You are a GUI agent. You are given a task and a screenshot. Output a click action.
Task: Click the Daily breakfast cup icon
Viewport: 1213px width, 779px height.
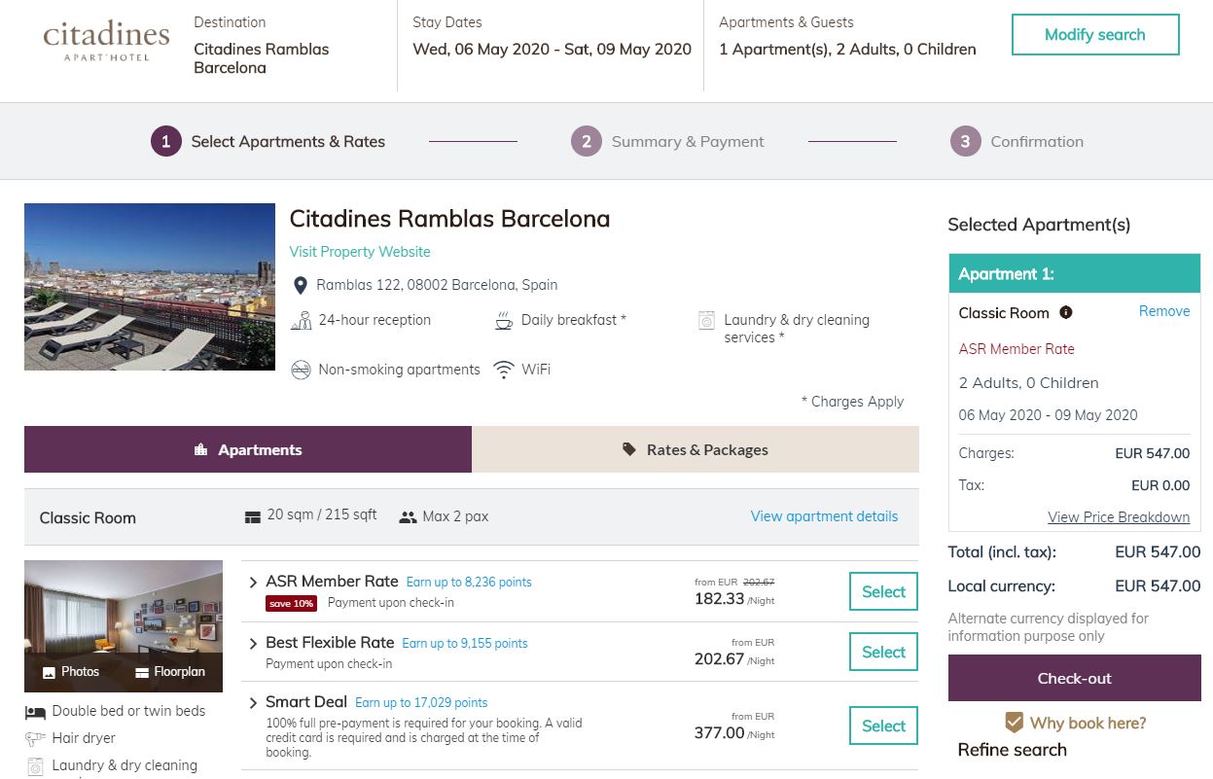coord(504,320)
